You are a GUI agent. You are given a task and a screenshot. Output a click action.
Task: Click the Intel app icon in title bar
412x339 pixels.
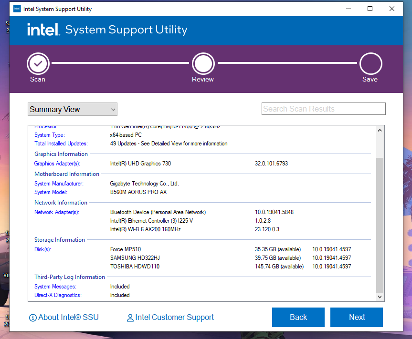tap(17, 9)
